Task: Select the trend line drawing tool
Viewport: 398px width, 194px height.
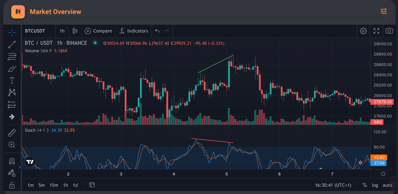Action: coord(12,44)
